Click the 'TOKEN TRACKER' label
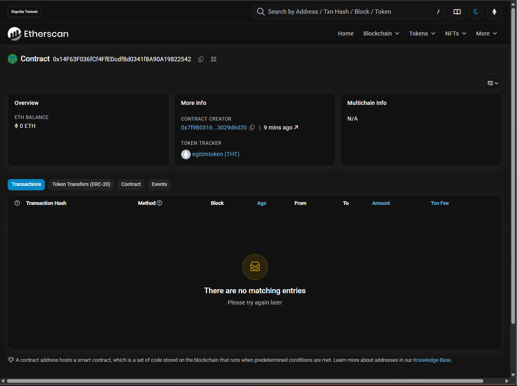This screenshot has width=517, height=386. click(x=201, y=143)
